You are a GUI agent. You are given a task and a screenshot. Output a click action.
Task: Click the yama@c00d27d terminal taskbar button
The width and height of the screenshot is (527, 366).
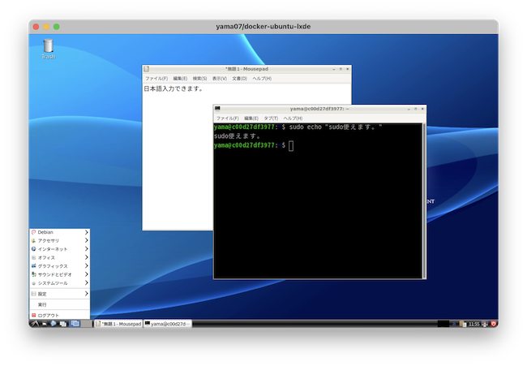[x=167, y=324]
